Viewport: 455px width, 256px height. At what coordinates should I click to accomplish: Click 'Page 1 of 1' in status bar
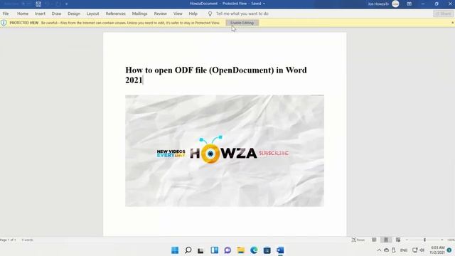[8, 240]
